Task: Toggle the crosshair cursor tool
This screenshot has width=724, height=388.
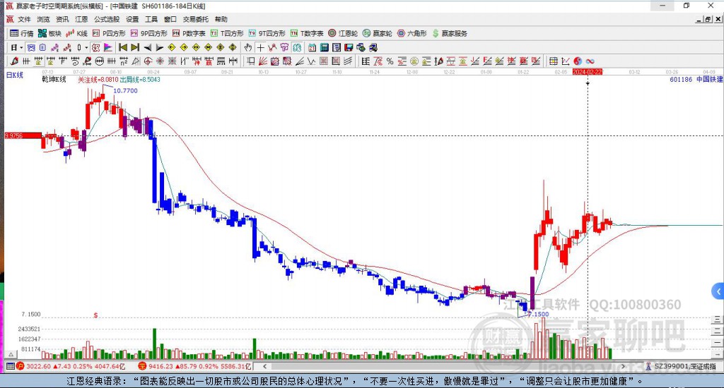Action: coord(260,47)
